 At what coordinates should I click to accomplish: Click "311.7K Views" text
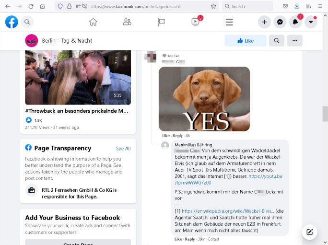point(37,128)
